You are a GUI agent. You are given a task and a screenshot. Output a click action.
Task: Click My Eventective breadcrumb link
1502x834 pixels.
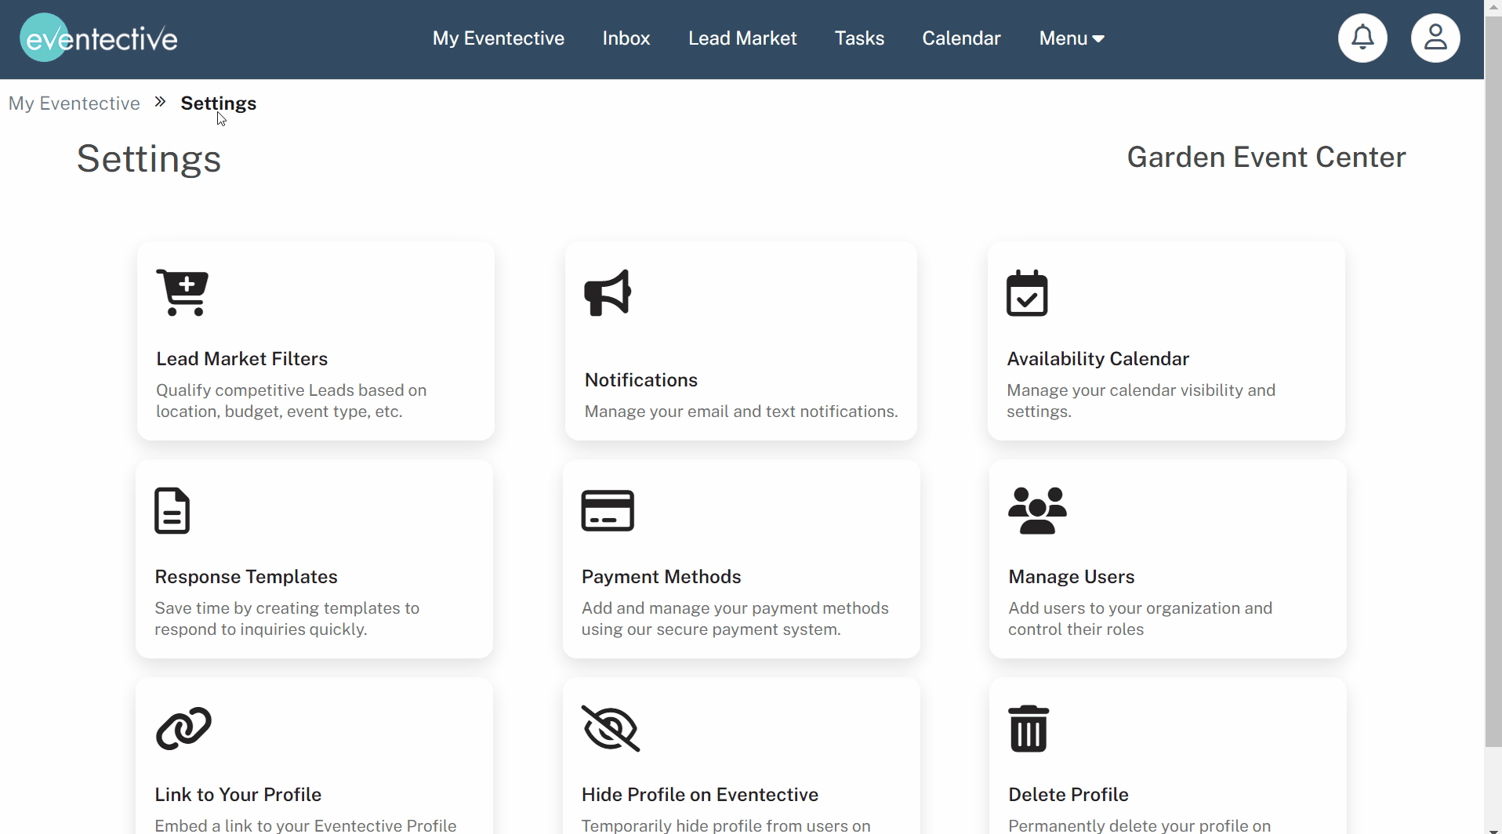[74, 103]
